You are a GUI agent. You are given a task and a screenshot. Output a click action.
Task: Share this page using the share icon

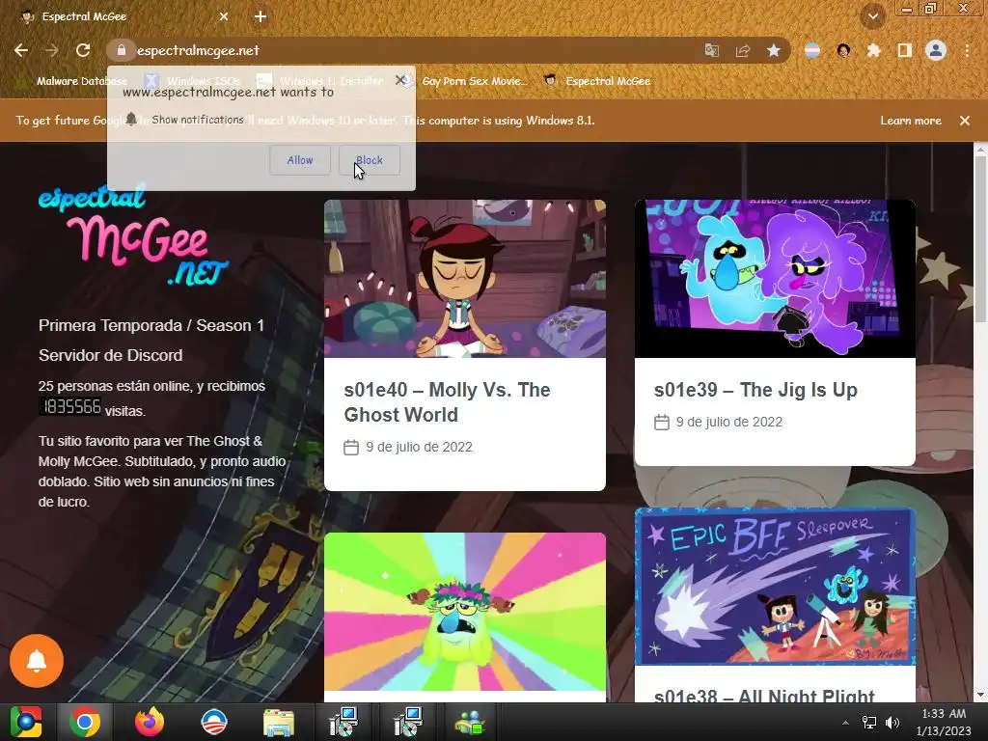743,50
